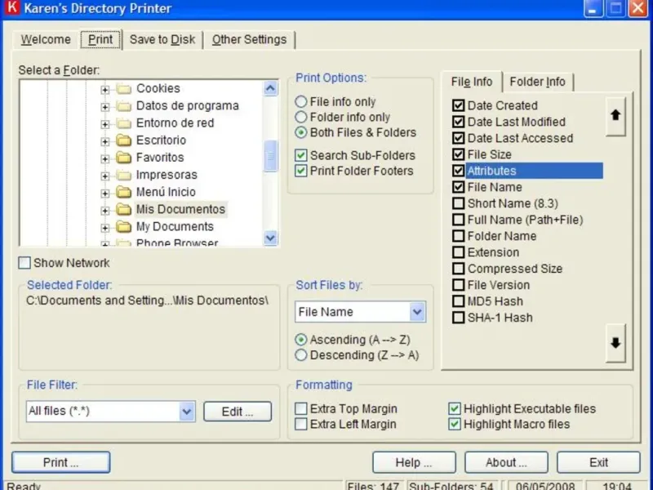Select the Entorno de red folder icon

[124, 123]
